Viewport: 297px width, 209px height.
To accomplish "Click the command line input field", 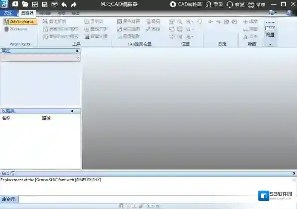I will [157, 199].
